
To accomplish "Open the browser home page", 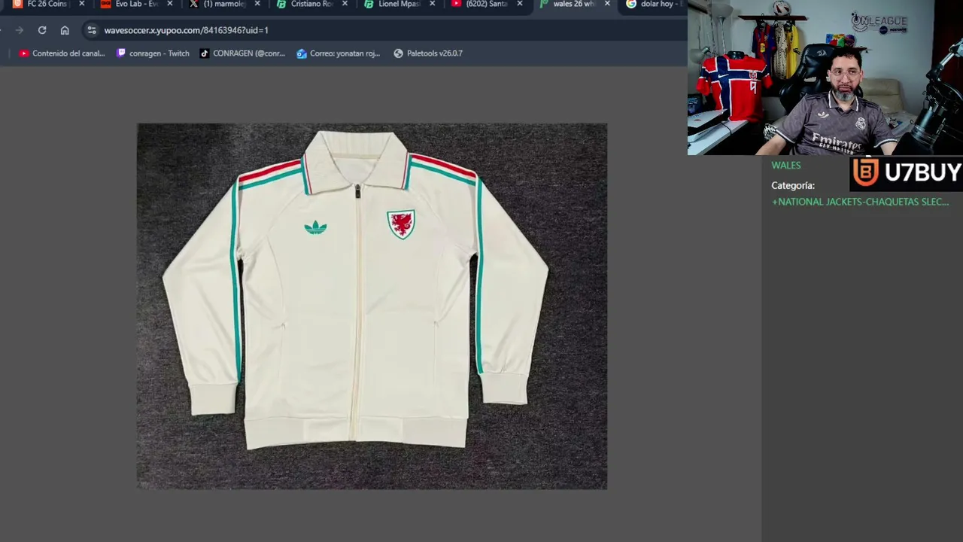I will coord(65,30).
